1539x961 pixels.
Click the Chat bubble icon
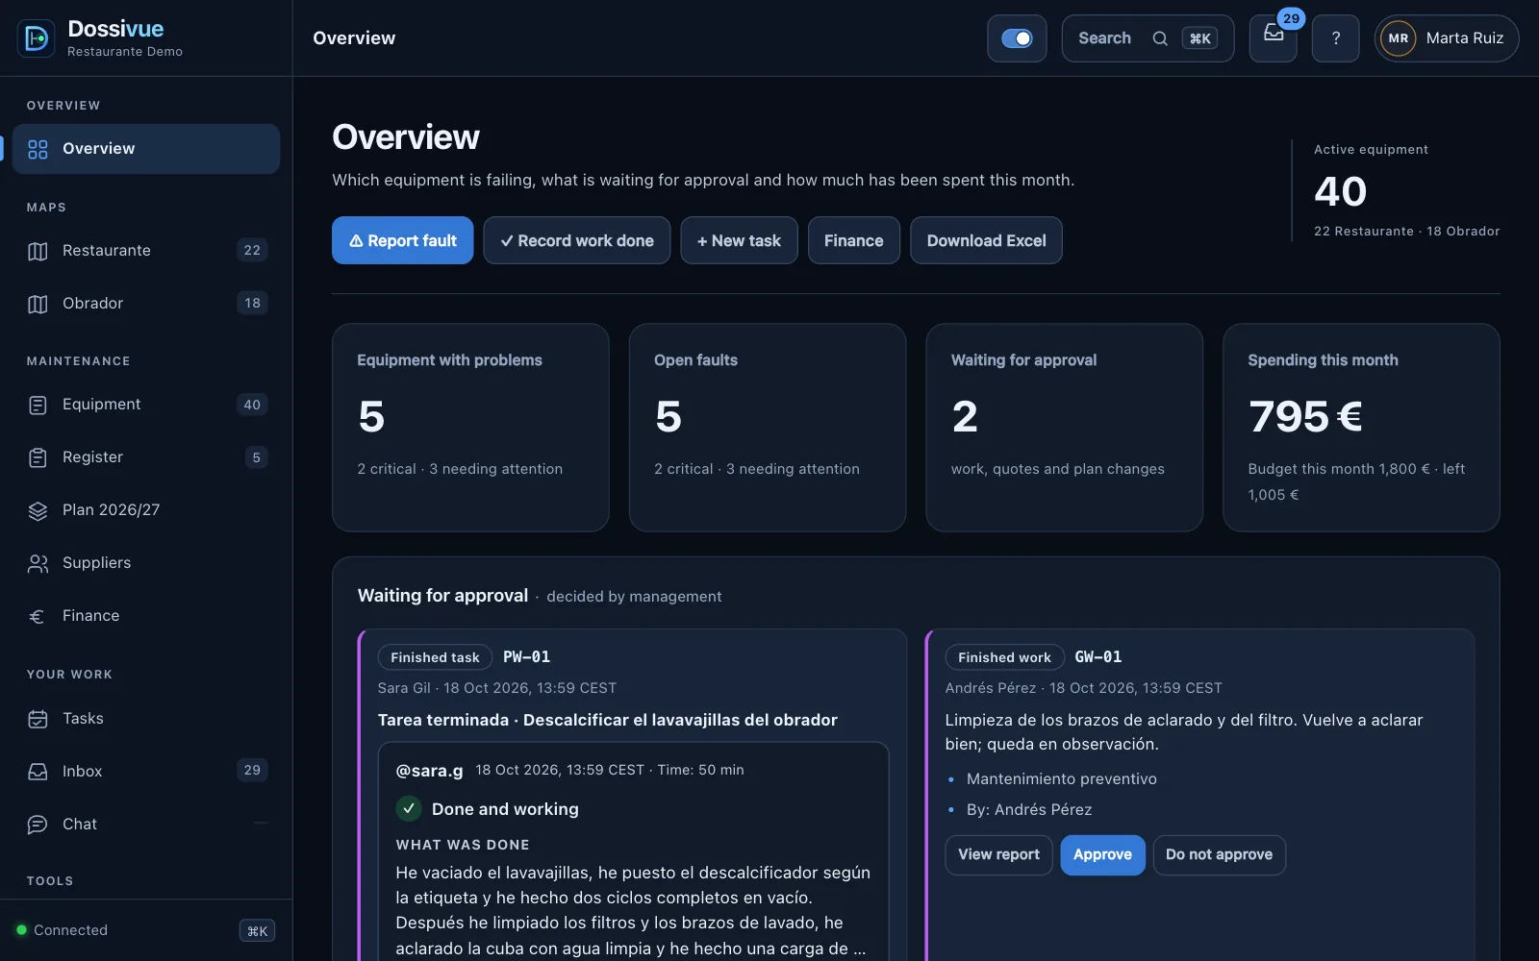tap(38, 825)
